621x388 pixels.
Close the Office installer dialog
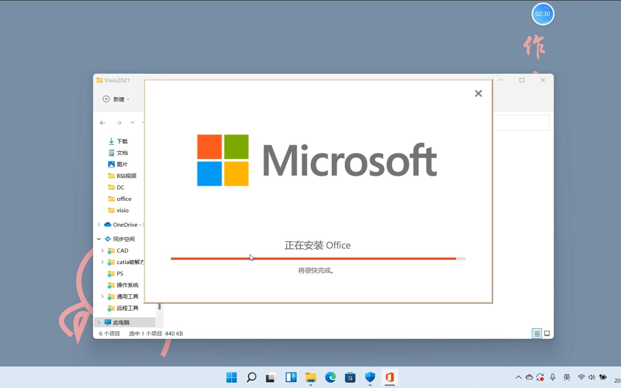(x=478, y=93)
